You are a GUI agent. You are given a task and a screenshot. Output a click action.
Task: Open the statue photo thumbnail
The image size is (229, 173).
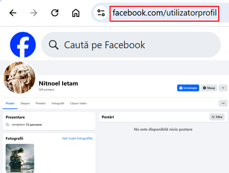coord(20,158)
